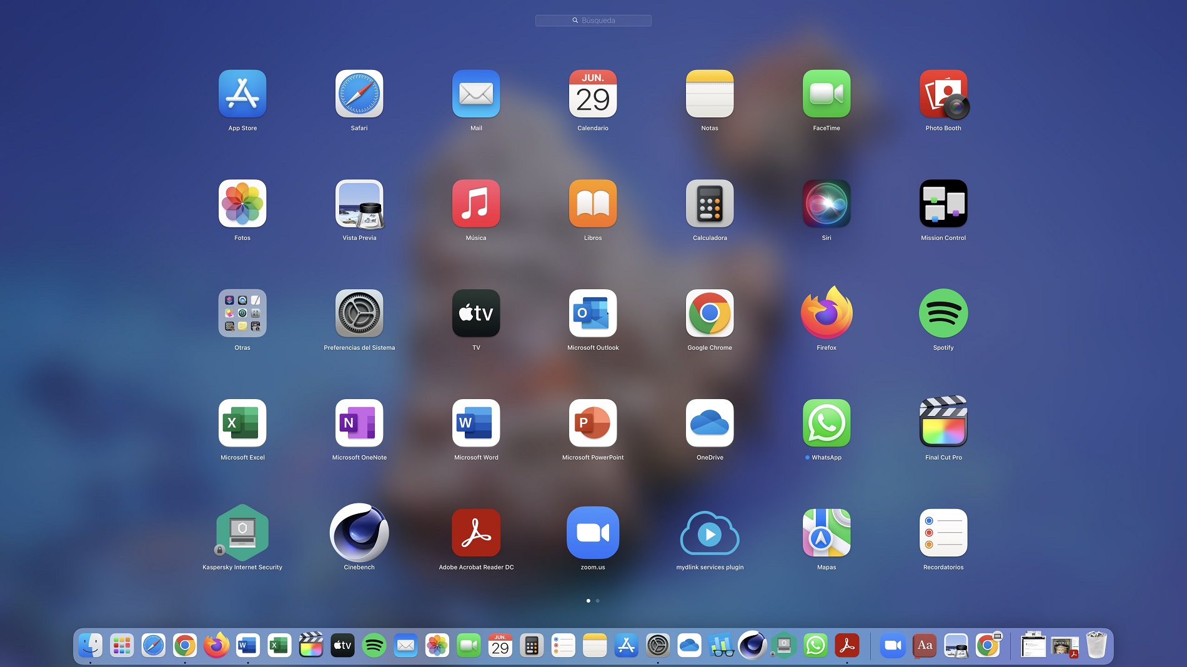Open the Trash in the Dock
1187x667 pixels.
pyautogui.click(x=1096, y=645)
